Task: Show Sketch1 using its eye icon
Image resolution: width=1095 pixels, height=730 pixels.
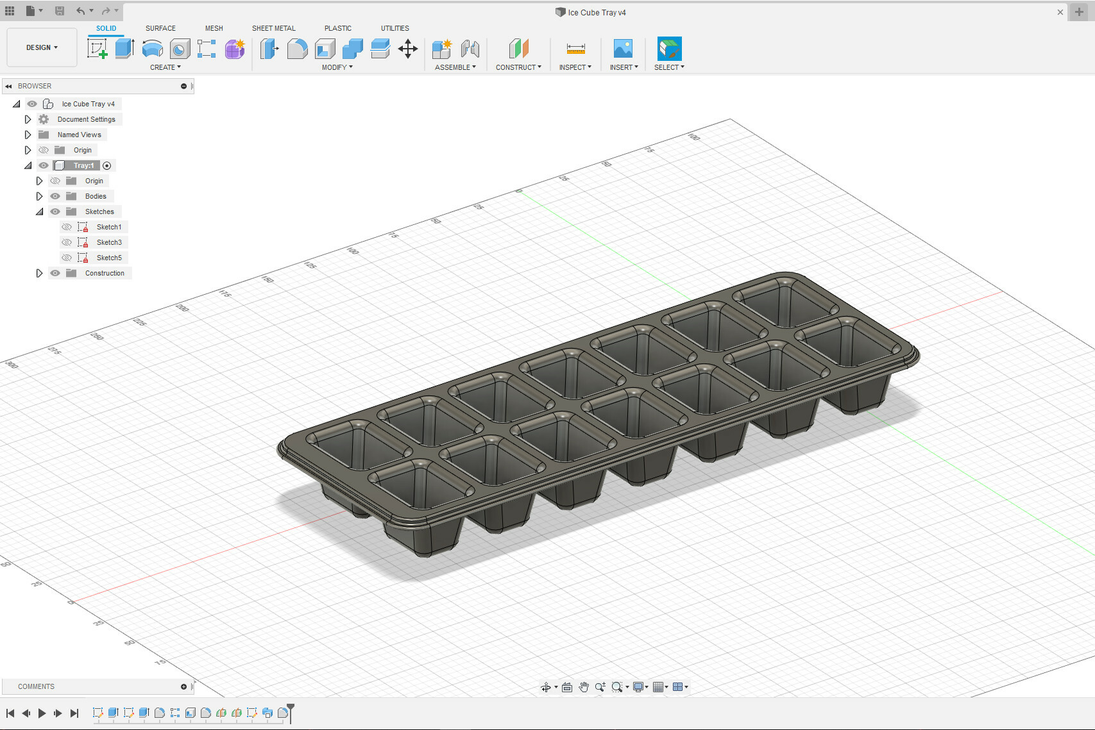Action: click(67, 227)
